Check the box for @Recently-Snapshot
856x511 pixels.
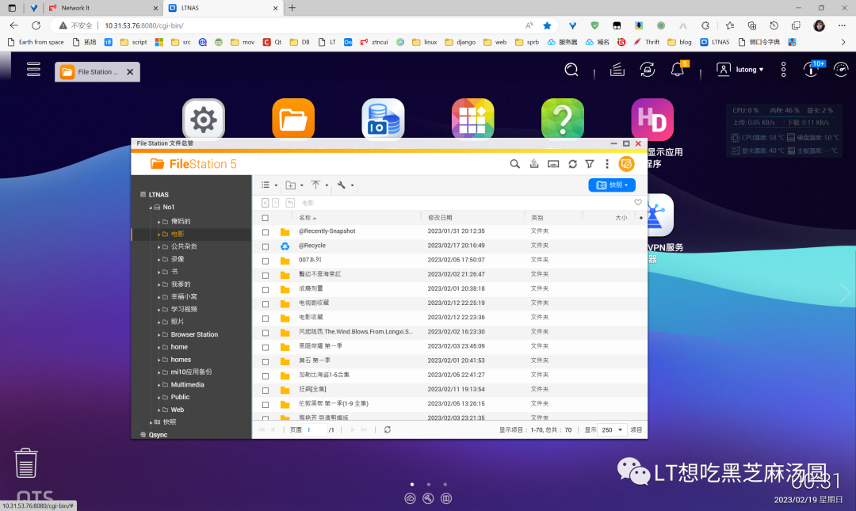click(266, 232)
